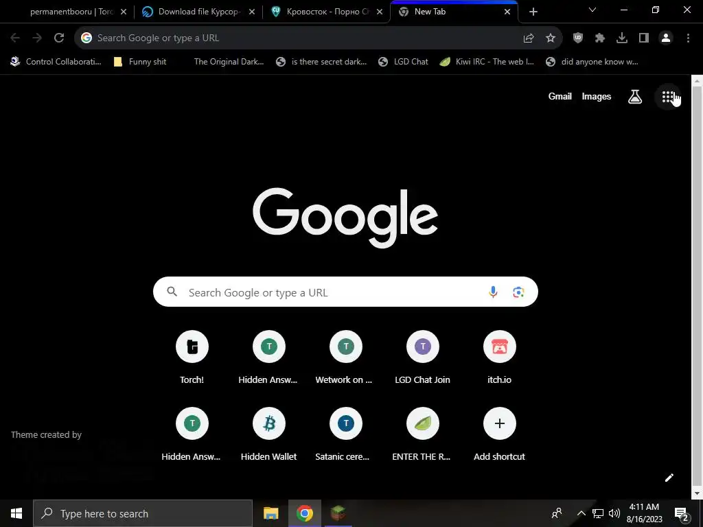Viewport: 703px width, 527px height.
Task: Open the Images link
Action: pyautogui.click(x=597, y=96)
